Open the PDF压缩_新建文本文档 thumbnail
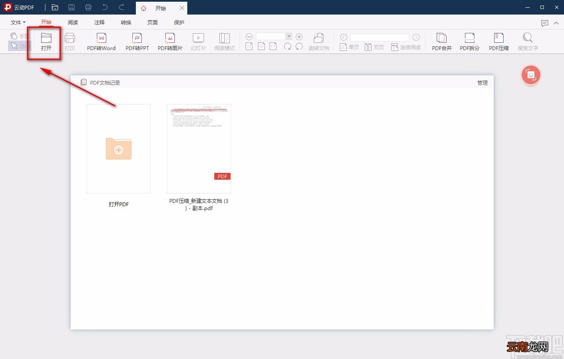564x359 pixels. (199, 148)
